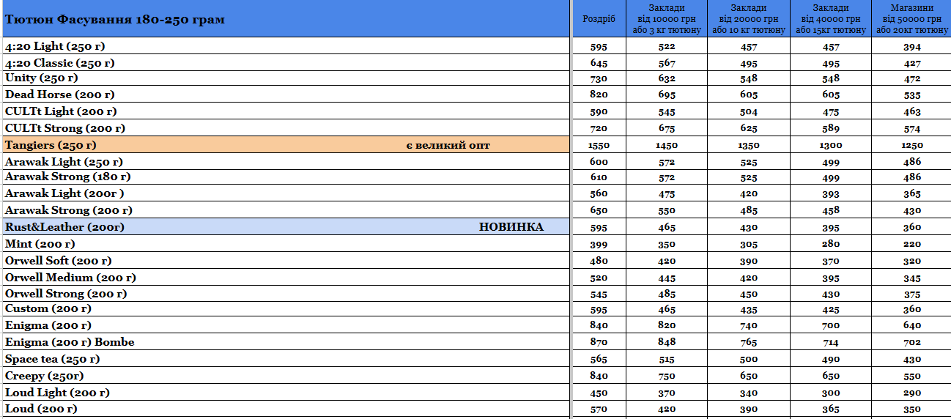Click retail price 450 for Loud Light
The image size is (951, 419).
point(599,393)
